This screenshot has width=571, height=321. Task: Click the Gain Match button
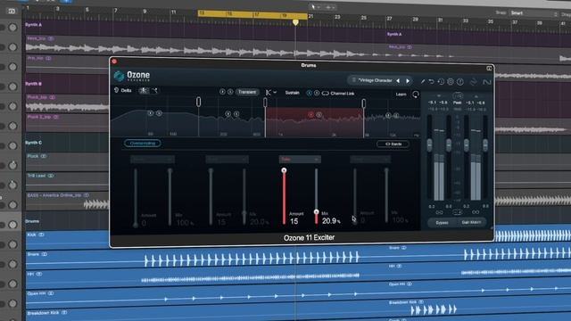point(471,222)
